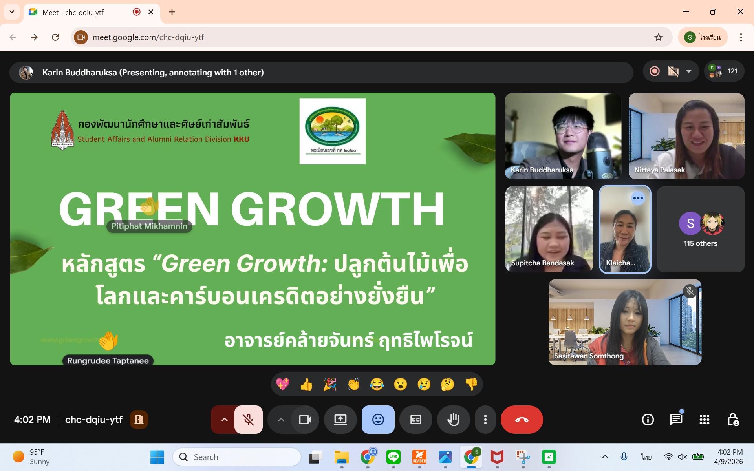
Task: Toggle the camera on or off
Action: [305, 420]
